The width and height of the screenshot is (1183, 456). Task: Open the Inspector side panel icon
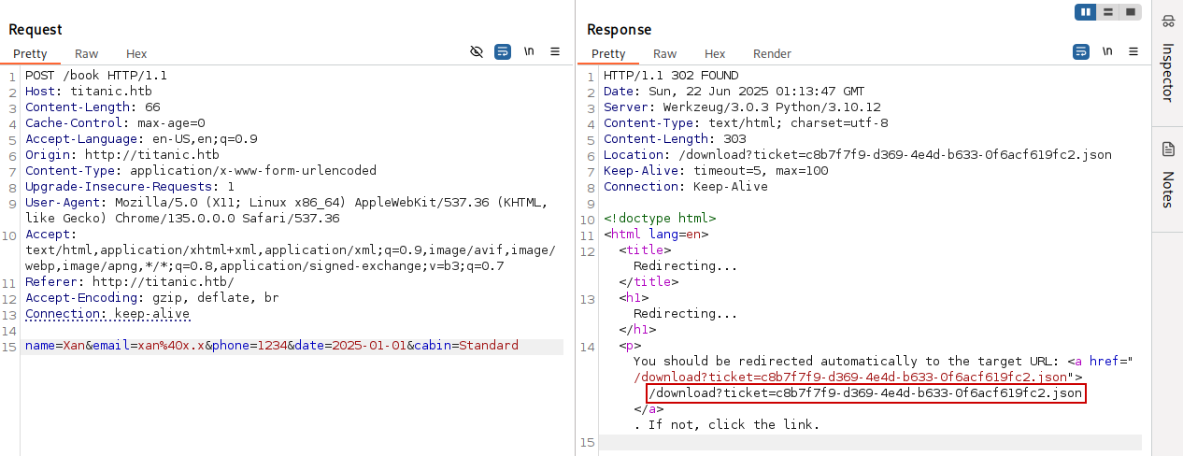(x=1168, y=28)
